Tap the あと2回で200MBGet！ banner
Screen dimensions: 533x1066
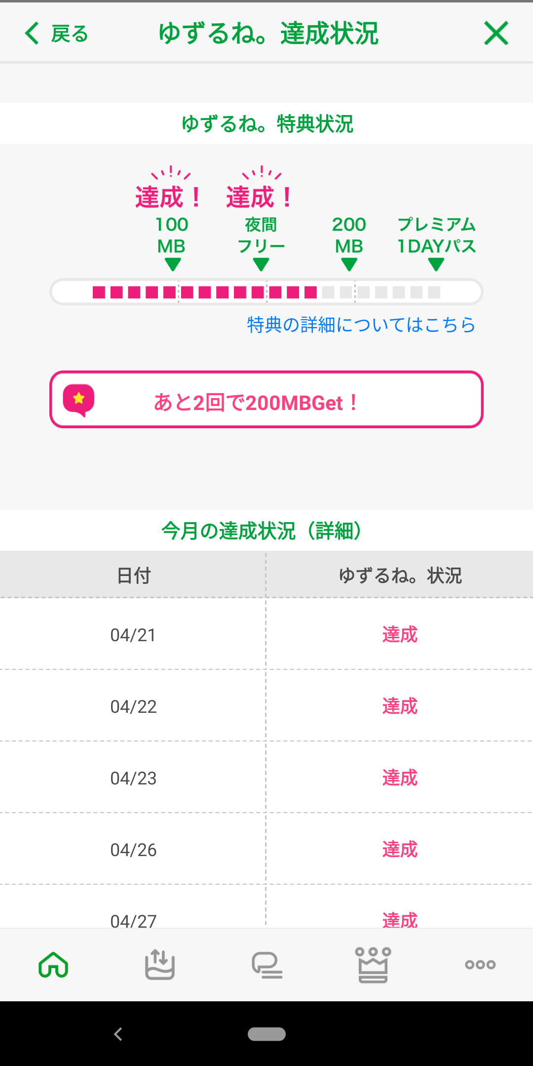[266, 400]
